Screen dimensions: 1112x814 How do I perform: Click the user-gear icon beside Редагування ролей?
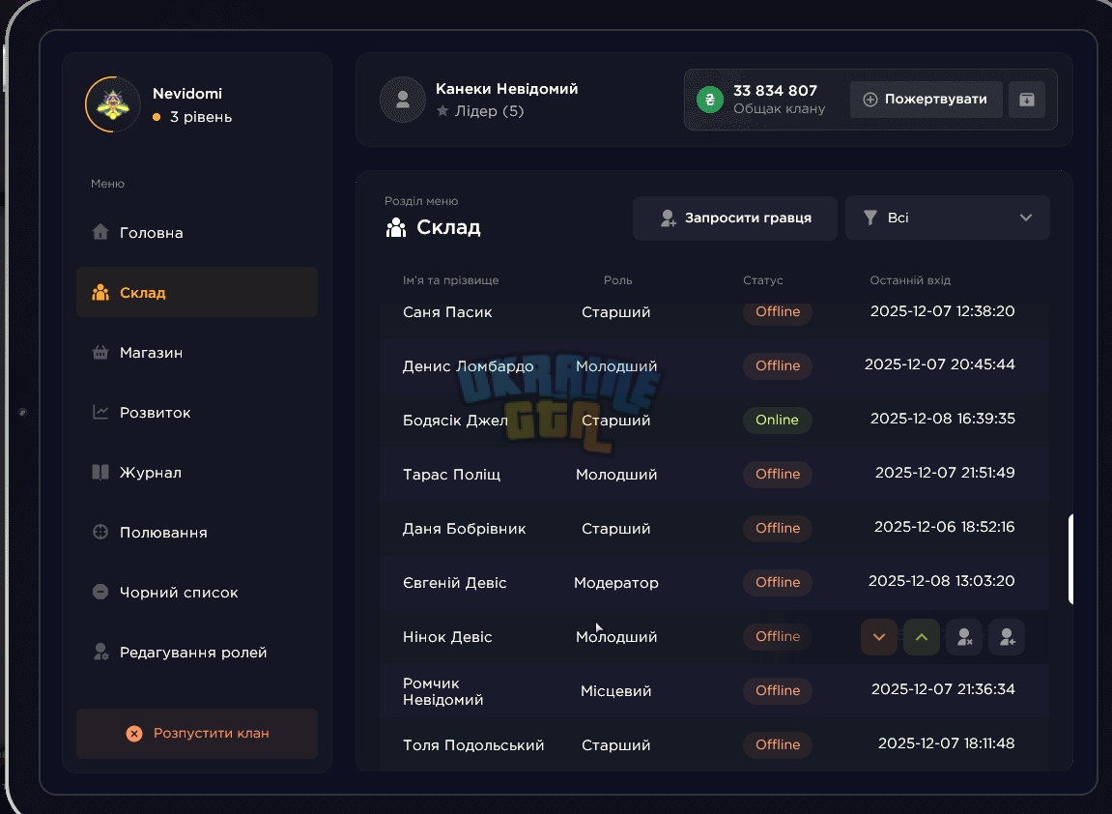(x=100, y=652)
